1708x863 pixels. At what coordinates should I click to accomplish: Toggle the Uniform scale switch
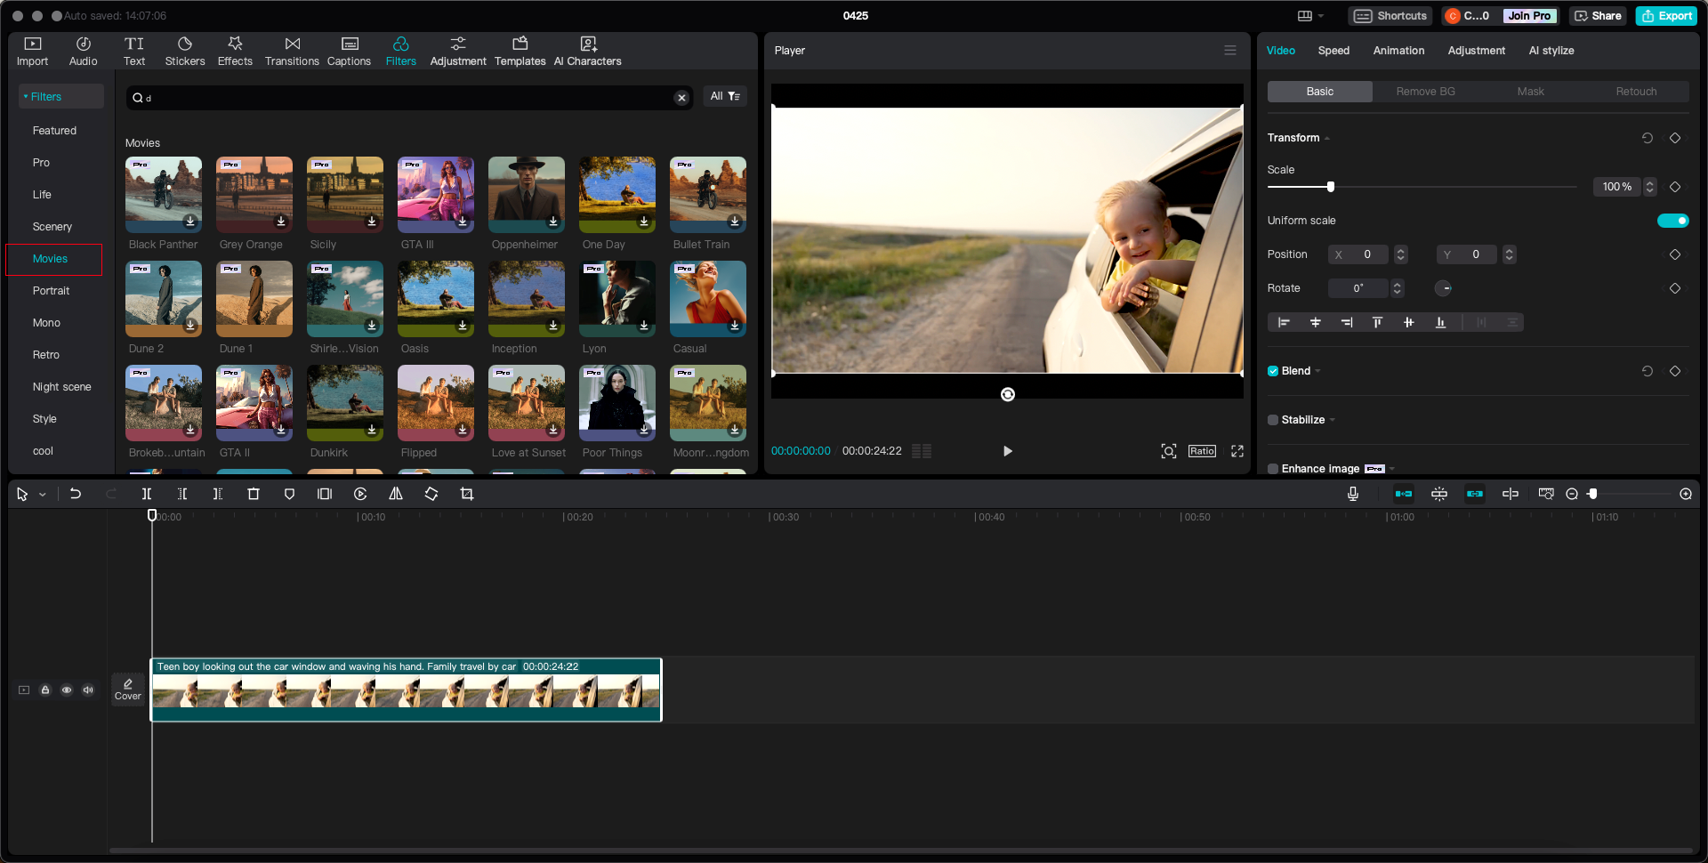(x=1672, y=221)
